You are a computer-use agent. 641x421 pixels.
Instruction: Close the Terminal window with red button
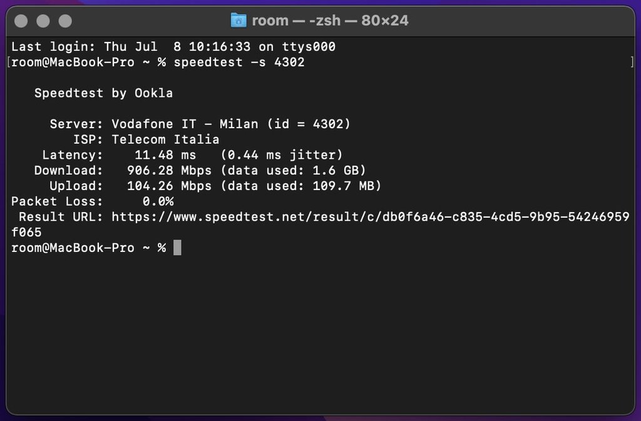pyautogui.click(x=21, y=21)
